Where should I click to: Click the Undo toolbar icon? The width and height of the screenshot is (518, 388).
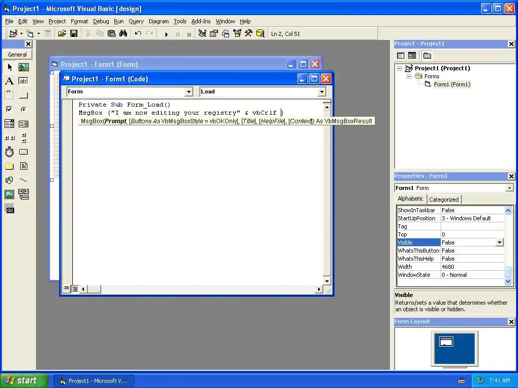(138, 34)
